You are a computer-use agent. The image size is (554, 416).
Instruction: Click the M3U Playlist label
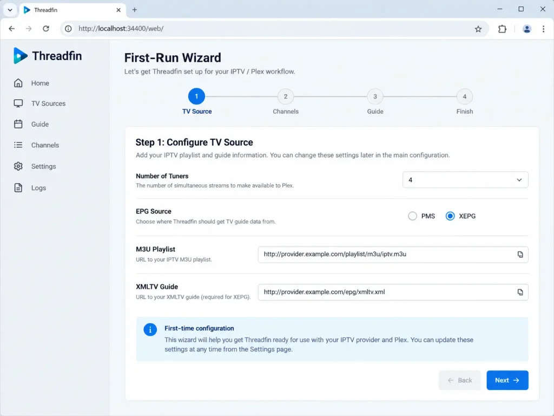coord(155,249)
